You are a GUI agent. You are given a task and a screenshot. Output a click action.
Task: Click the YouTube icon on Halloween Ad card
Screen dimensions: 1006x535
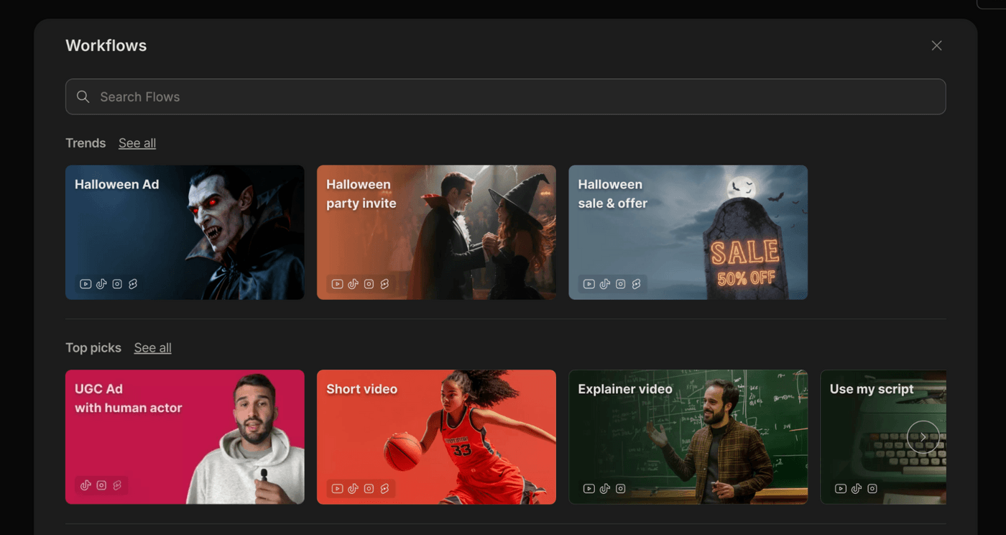86,284
